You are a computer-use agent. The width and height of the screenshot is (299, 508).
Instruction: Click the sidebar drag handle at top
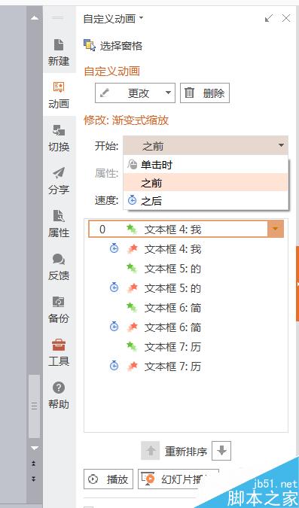coord(58,17)
